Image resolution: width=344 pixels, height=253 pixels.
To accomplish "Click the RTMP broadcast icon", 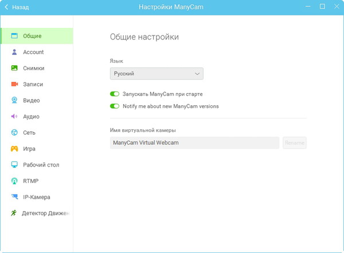I will (14, 181).
